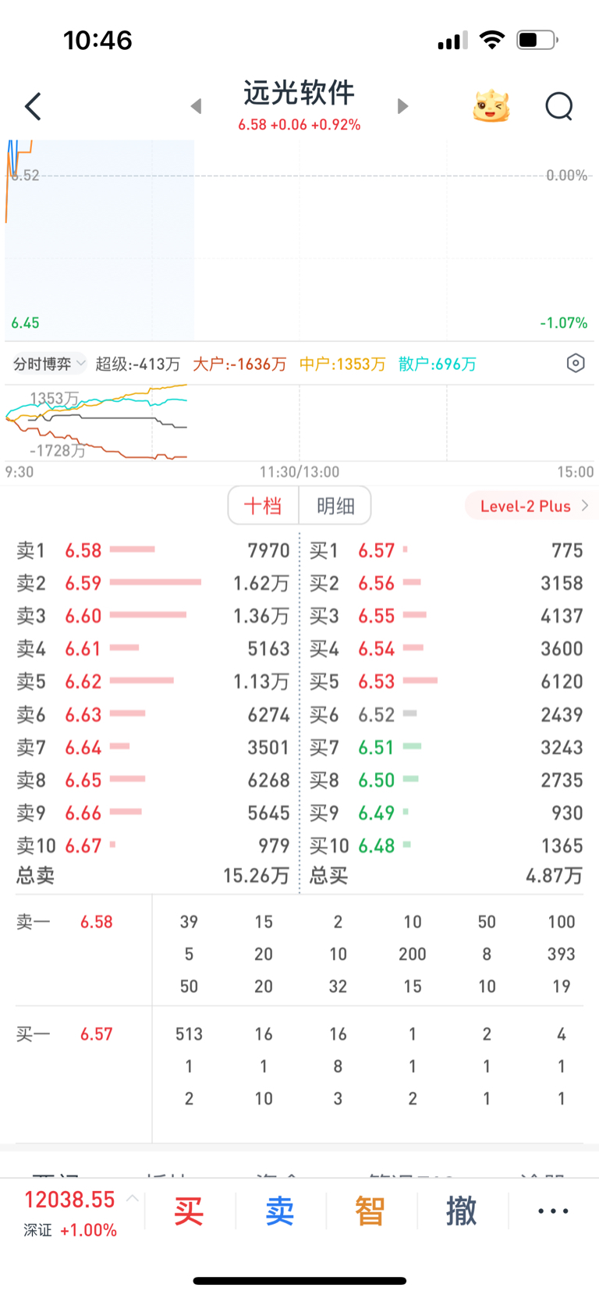Screen dimensions: 599x1298
Task: Select the 卖7 6.64 price
Action: pos(83,747)
